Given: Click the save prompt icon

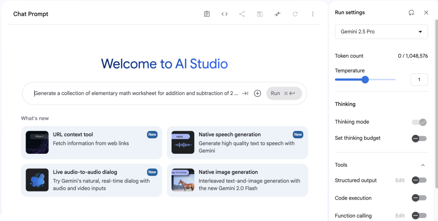Looking at the screenshot, I should [260, 14].
